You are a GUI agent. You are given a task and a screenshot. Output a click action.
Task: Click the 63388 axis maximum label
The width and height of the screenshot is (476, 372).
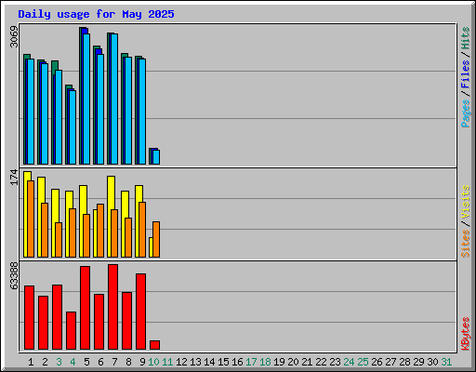tap(14, 276)
